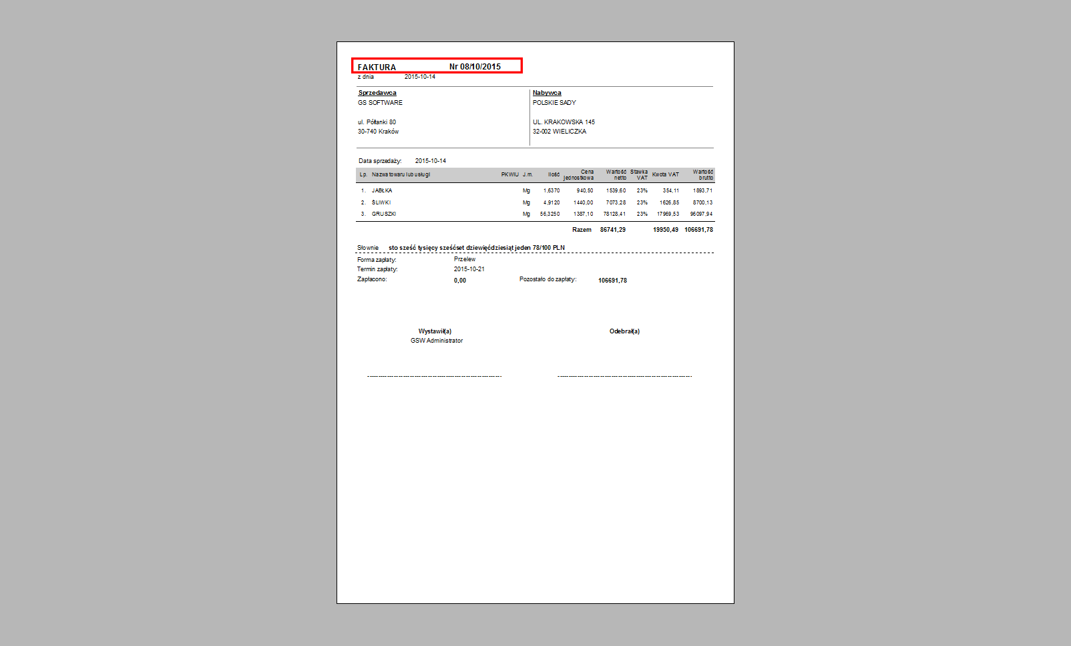Click the amount in words after Słownie
The height and width of the screenshot is (646, 1071).
(x=476, y=248)
